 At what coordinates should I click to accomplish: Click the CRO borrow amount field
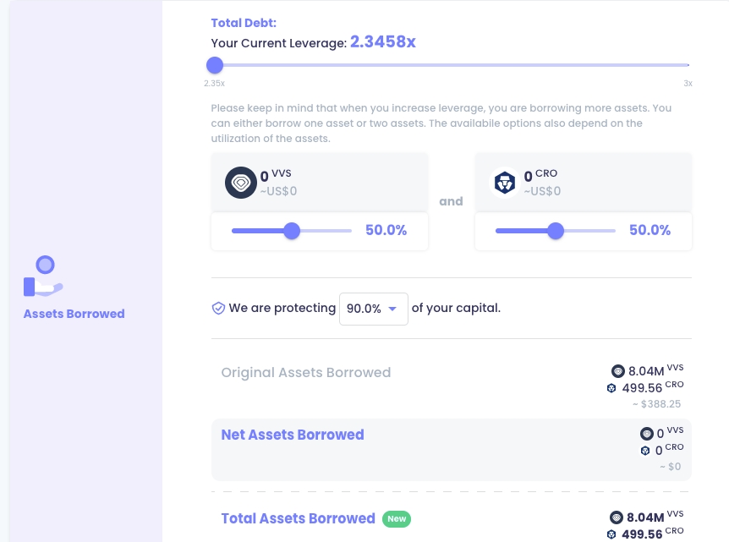pyautogui.click(x=543, y=183)
